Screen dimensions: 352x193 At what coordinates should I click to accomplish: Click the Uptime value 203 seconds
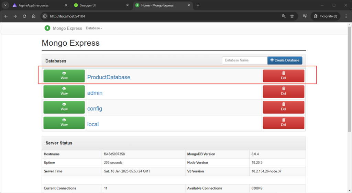[x=113, y=162]
